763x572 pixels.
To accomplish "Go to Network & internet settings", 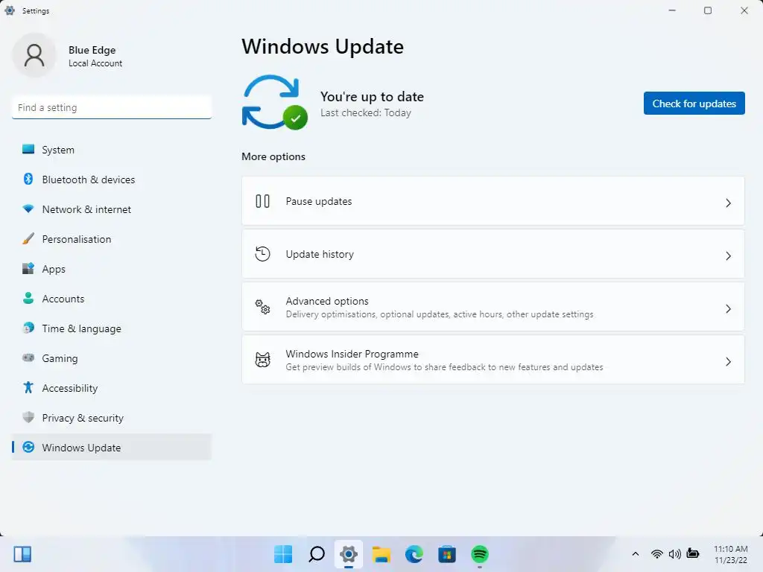I will pyautogui.click(x=86, y=209).
